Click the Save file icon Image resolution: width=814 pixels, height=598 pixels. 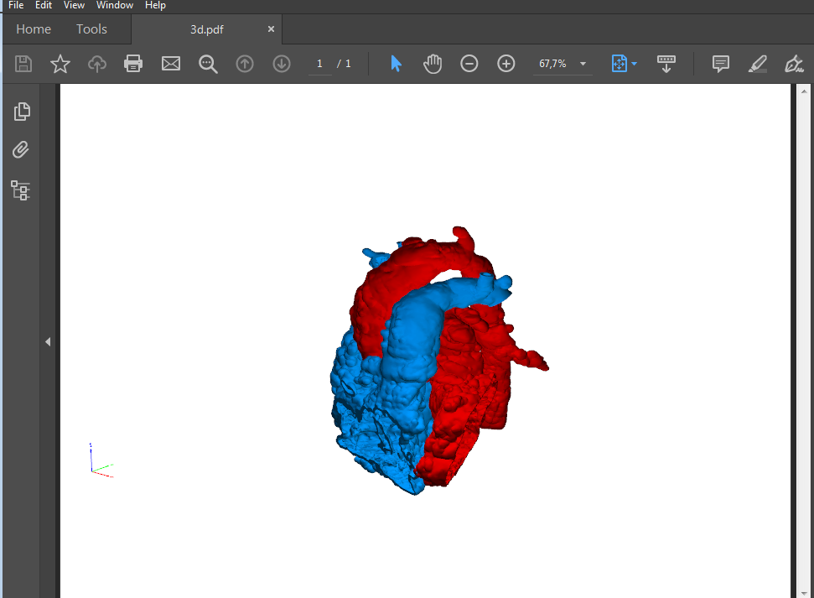(23, 64)
